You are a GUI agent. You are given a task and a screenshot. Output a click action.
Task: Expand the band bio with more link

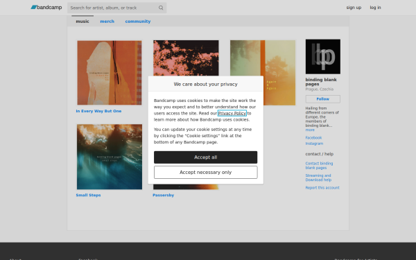[310, 130]
